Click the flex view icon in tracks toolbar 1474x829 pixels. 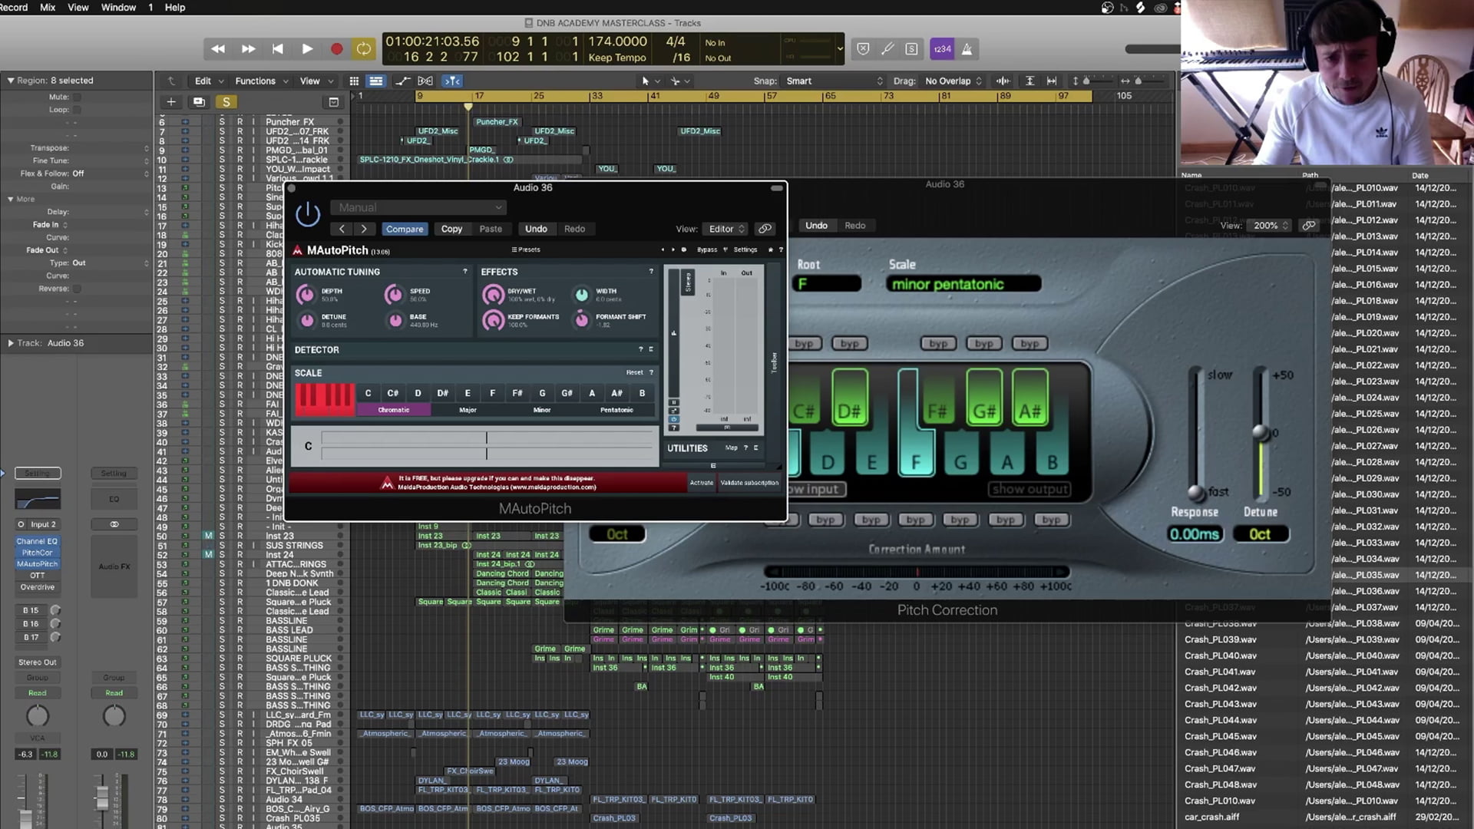click(x=425, y=81)
